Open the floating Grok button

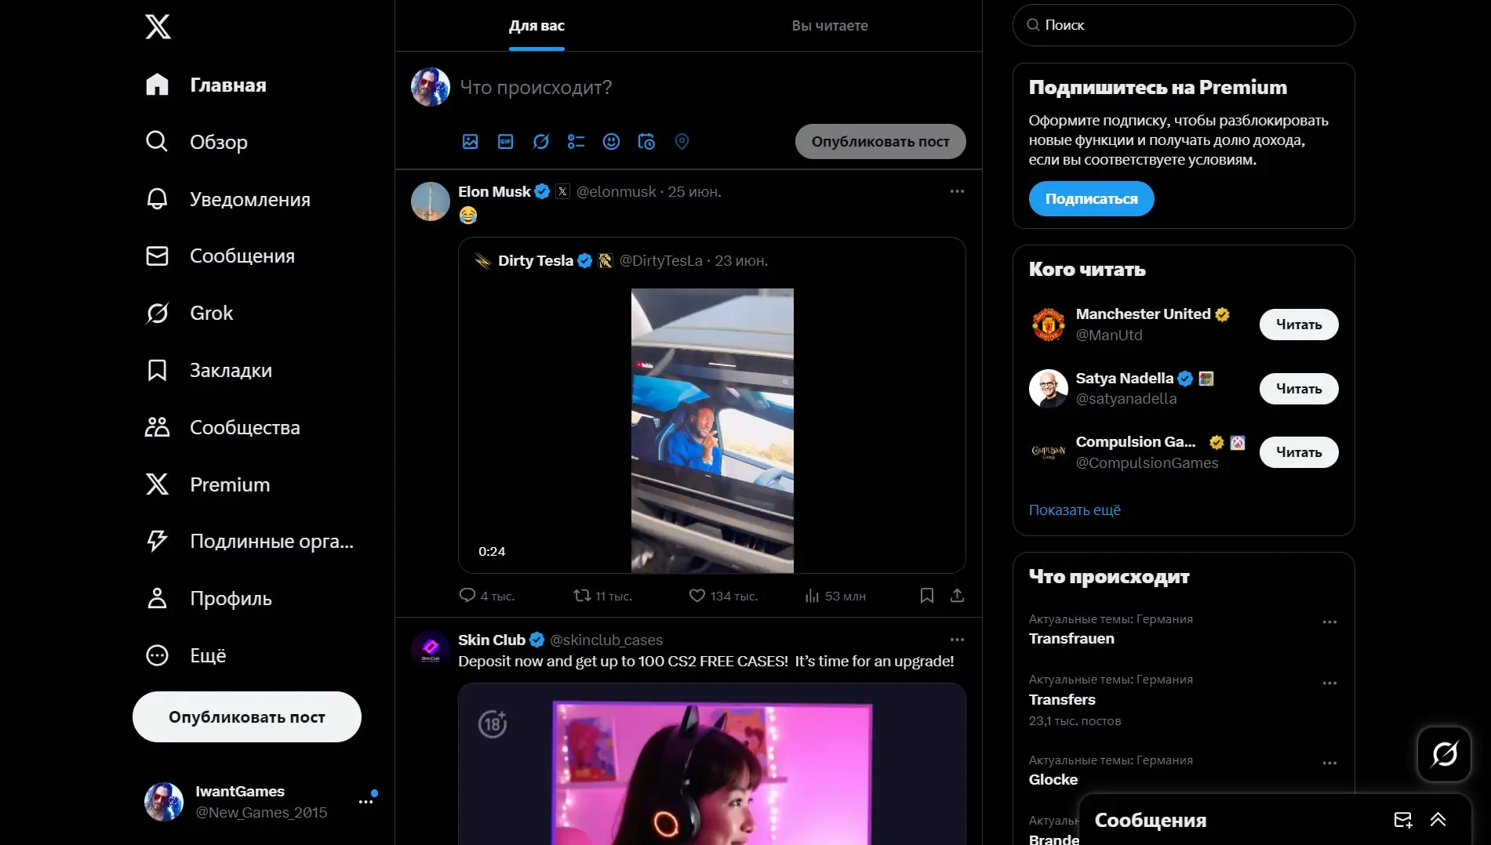click(1444, 754)
